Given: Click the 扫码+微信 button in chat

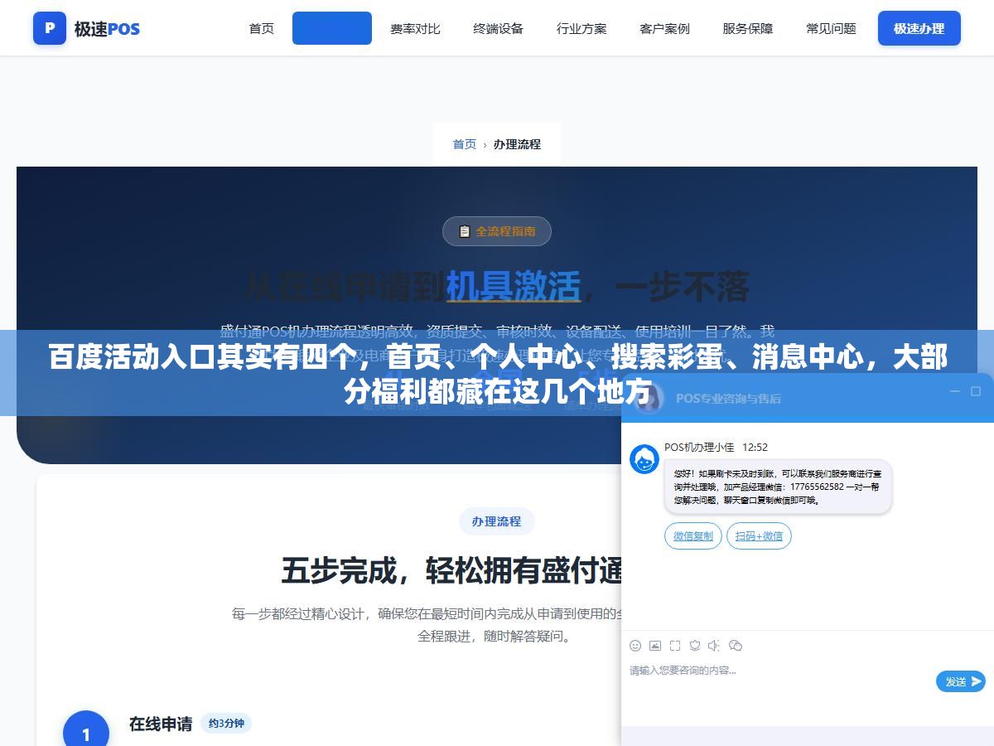Looking at the screenshot, I should (760, 536).
